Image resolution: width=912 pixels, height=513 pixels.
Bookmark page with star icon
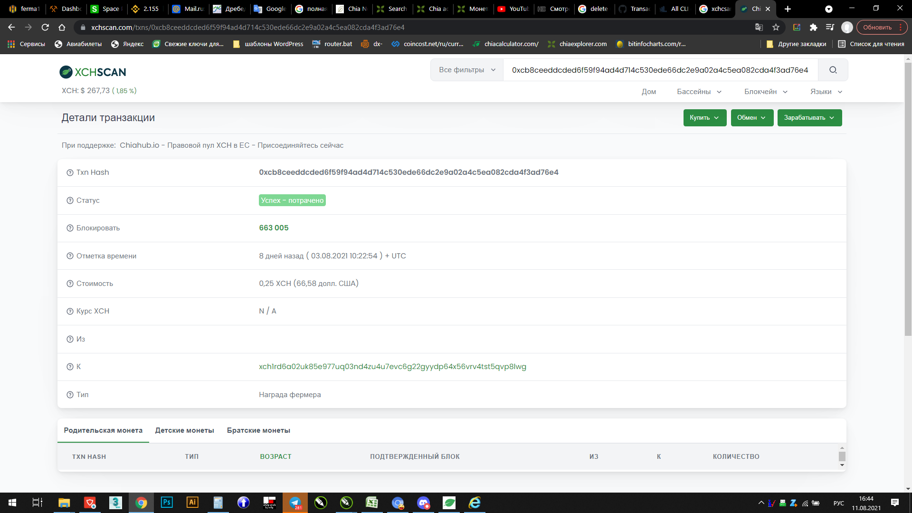point(776,28)
